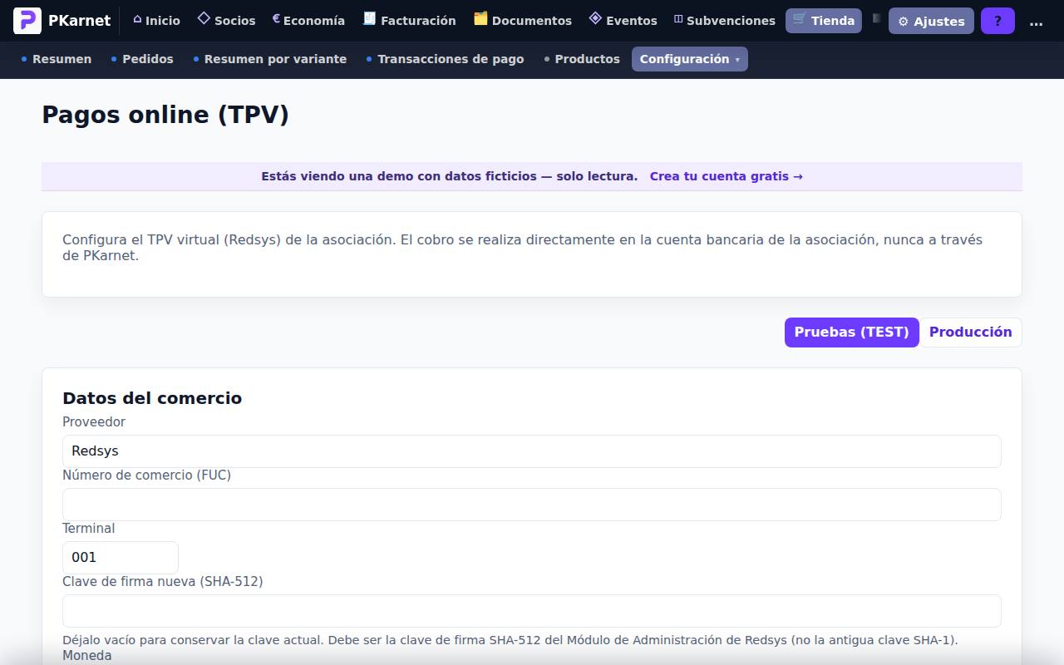
Task: Open Ajustes settings with gear icon
Action: click(931, 21)
